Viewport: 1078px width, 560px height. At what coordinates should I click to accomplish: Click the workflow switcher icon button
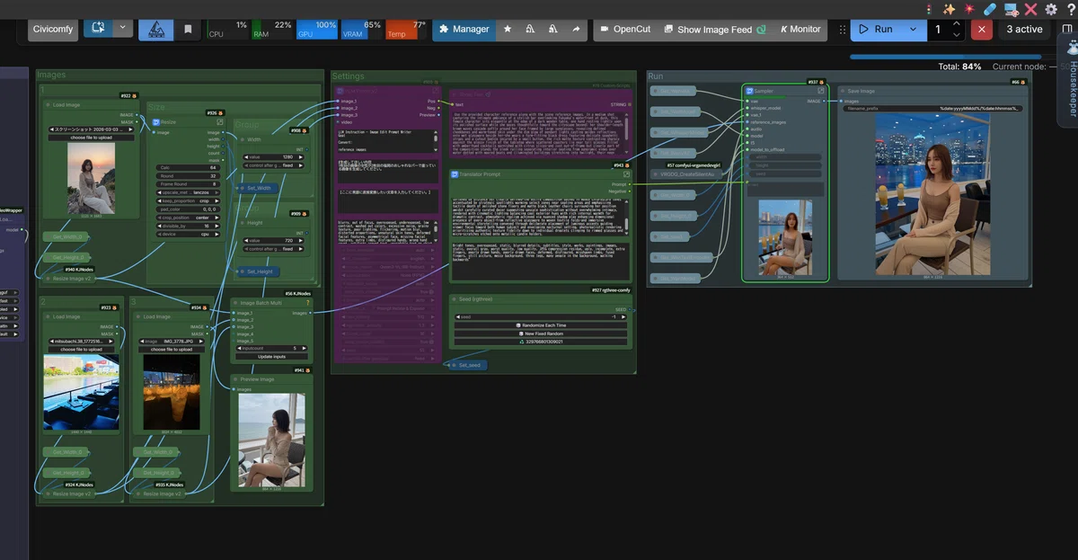(97, 28)
